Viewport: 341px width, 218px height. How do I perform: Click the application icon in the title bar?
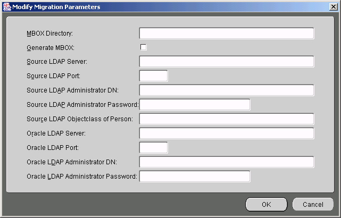coord(7,7)
